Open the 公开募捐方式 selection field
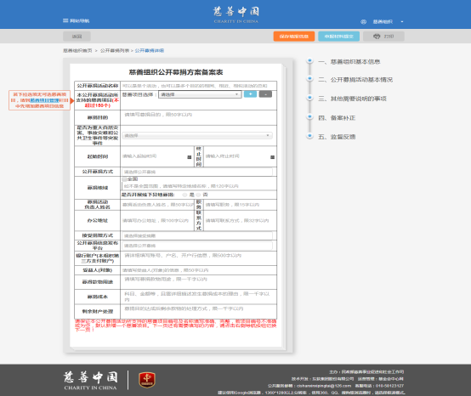This screenshot has height=396, width=471. click(197, 172)
